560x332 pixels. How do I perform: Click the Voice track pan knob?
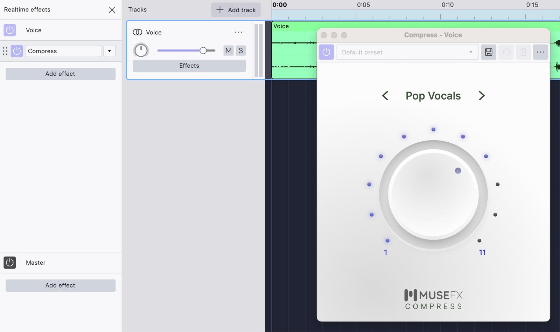[141, 50]
